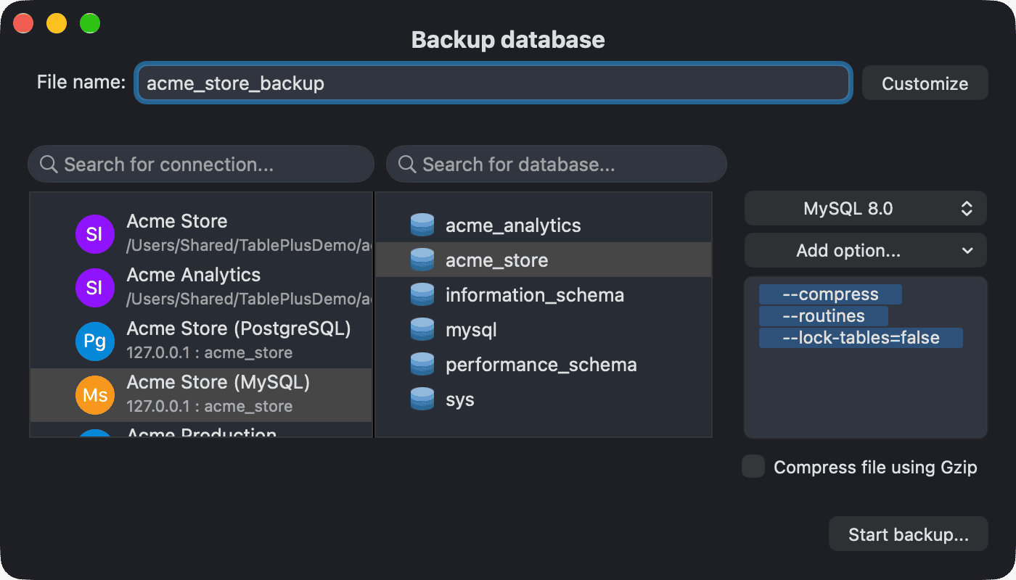1016x580 pixels.
Task: Select the performance_schema database name
Action: tap(541, 365)
